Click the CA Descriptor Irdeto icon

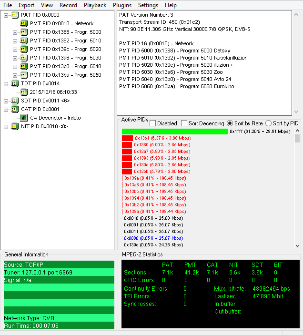tap(23, 118)
